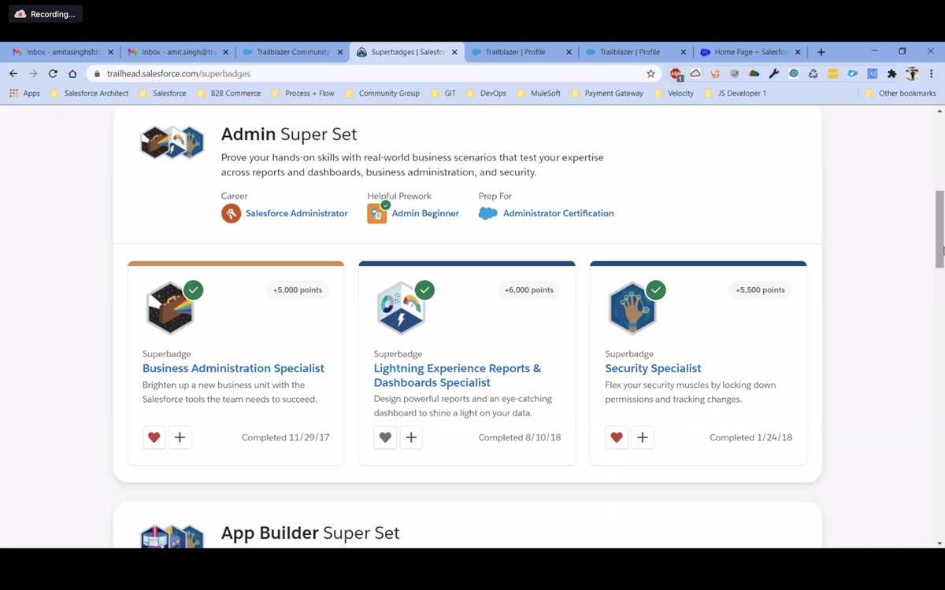Open the GIT bookmarks folder

tap(443, 93)
